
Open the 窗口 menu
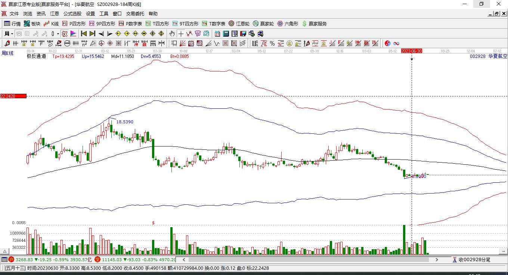click(117, 14)
